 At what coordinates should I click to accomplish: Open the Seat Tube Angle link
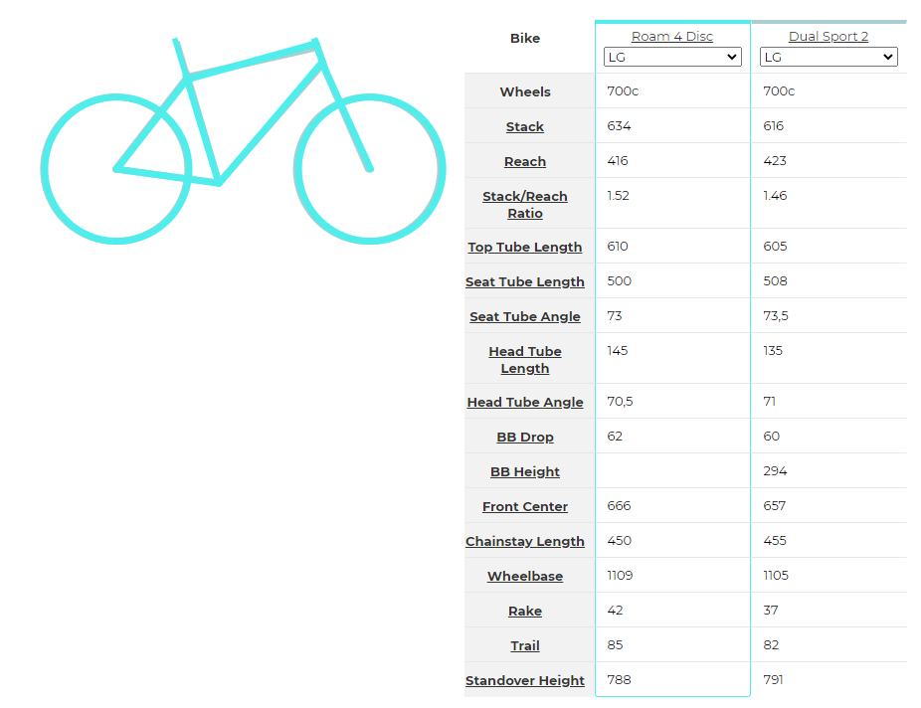525,316
